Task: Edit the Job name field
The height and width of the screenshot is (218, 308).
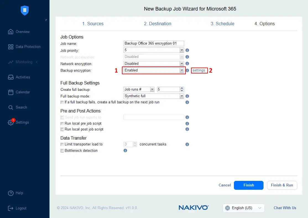Action: [154, 43]
